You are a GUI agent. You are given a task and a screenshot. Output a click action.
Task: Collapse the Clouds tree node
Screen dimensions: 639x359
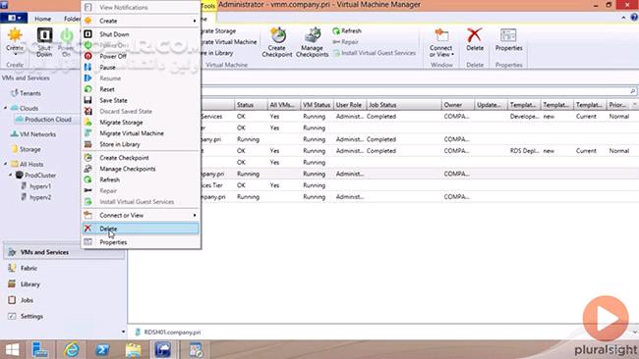pos(6,108)
